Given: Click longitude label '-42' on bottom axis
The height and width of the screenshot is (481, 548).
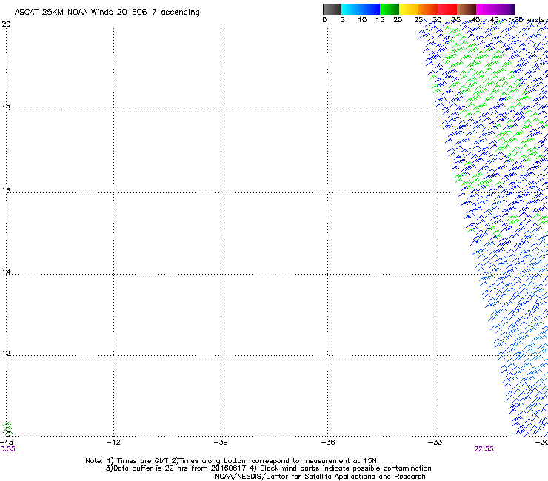Looking at the screenshot, I should tap(113, 442).
